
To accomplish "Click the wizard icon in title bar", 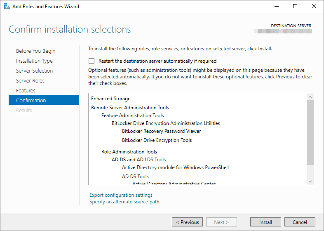I will tap(6, 6).
